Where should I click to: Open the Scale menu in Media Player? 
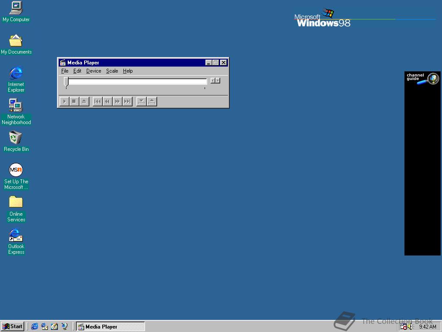112,71
